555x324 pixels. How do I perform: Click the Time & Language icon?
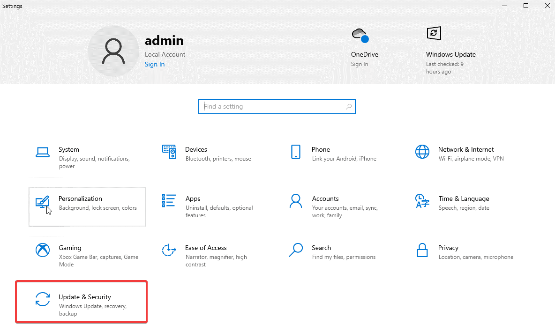coord(422,201)
